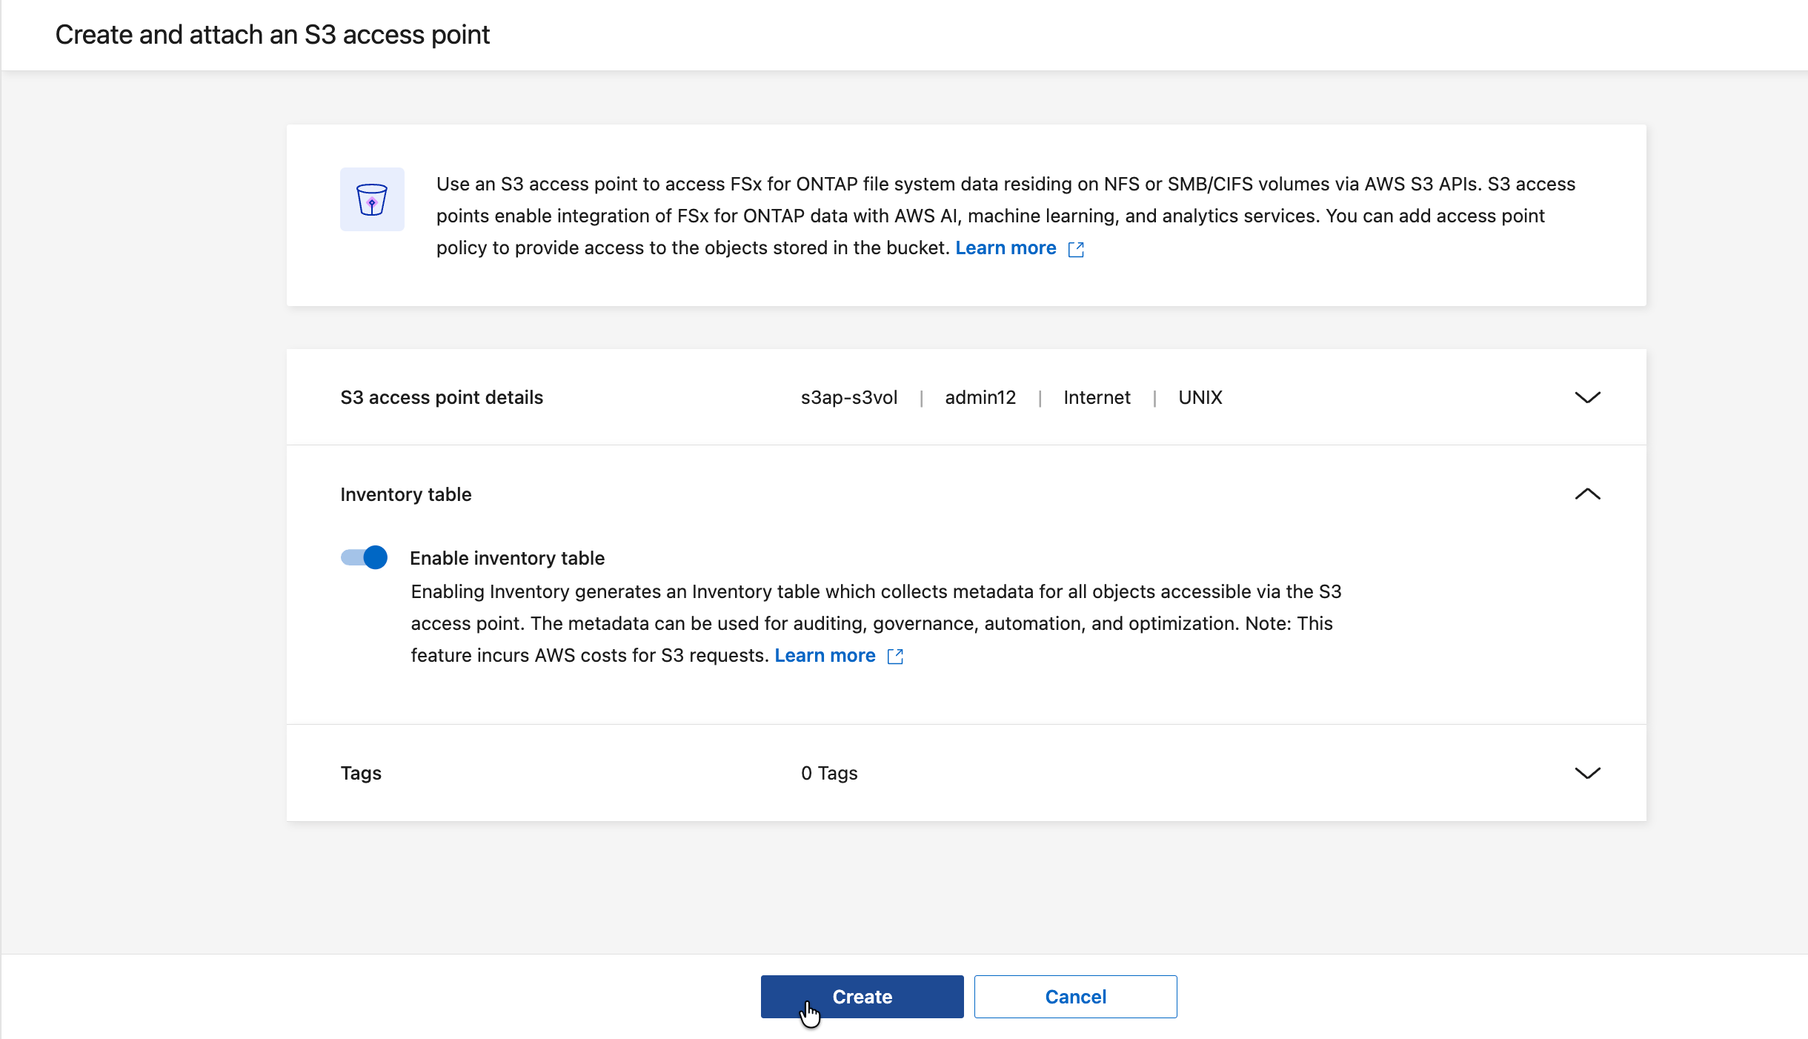Viewport: 1808px width, 1039px height.
Task: Open the Learn more link about inventory costs
Action: 825,655
